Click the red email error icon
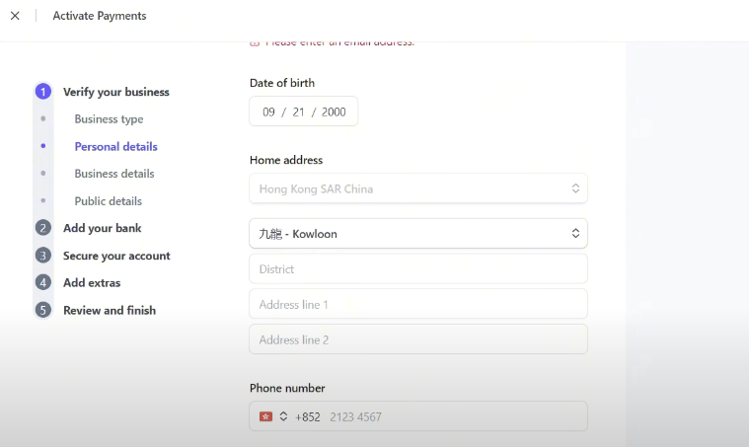 [x=255, y=42]
